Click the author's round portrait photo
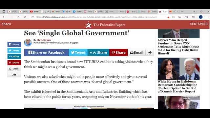Viewport: 210px width, 118px height. [28, 43]
